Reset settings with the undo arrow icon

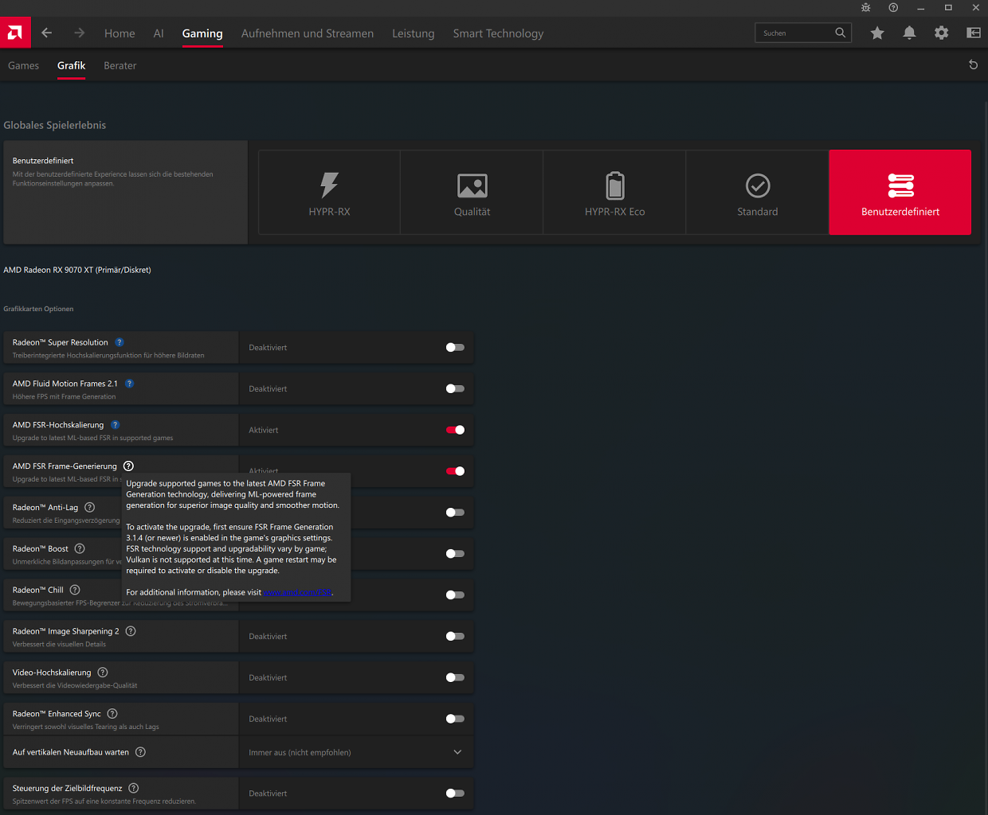tap(973, 64)
